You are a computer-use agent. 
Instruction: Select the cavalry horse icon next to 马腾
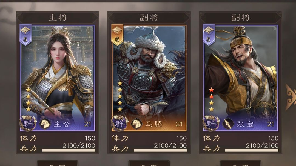(x=136, y=124)
